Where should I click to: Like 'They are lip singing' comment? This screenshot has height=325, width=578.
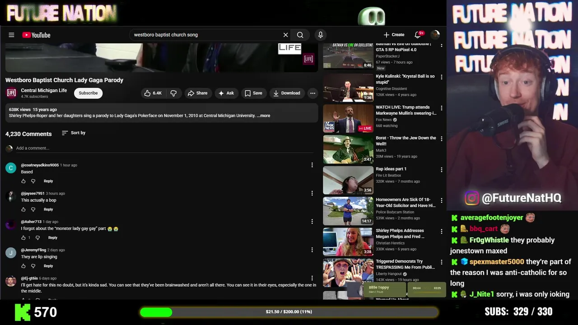point(23,266)
